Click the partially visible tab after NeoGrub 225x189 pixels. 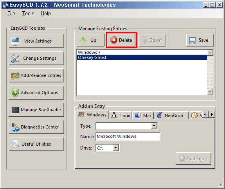pos(196,115)
